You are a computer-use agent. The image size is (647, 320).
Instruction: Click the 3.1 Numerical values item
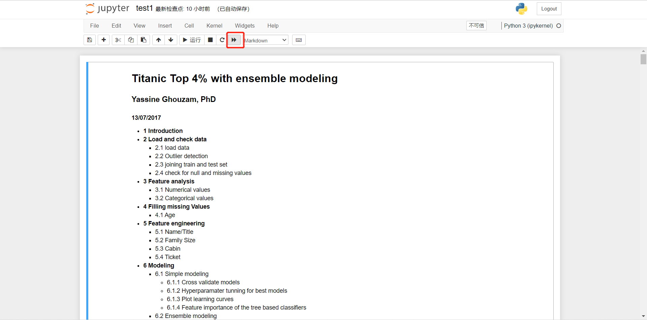pos(183,190)
